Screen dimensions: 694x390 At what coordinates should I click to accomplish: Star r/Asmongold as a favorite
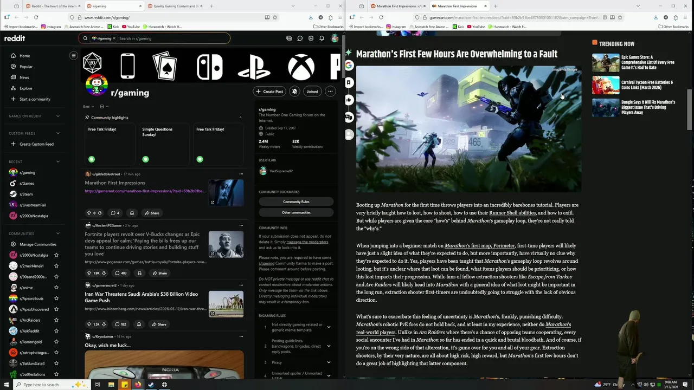pos(56,342)
